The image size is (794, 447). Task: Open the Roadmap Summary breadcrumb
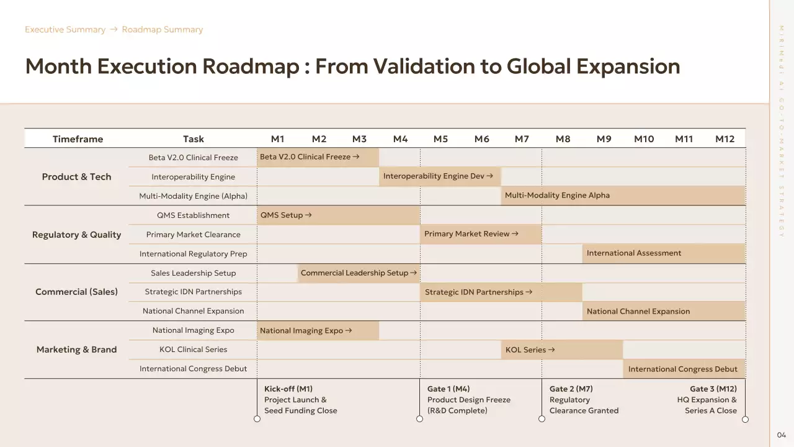(x=162, y=30)
